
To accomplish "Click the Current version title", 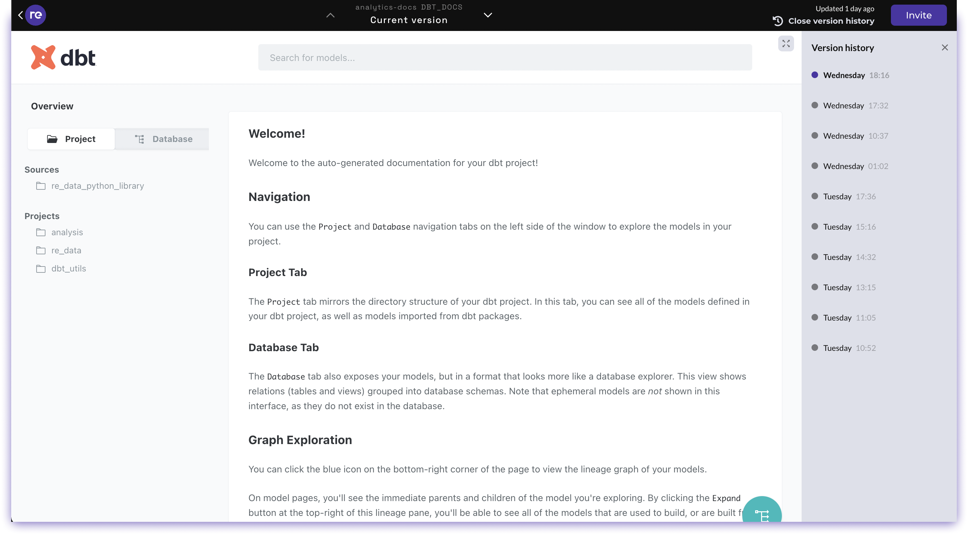I will pos(409,20).
